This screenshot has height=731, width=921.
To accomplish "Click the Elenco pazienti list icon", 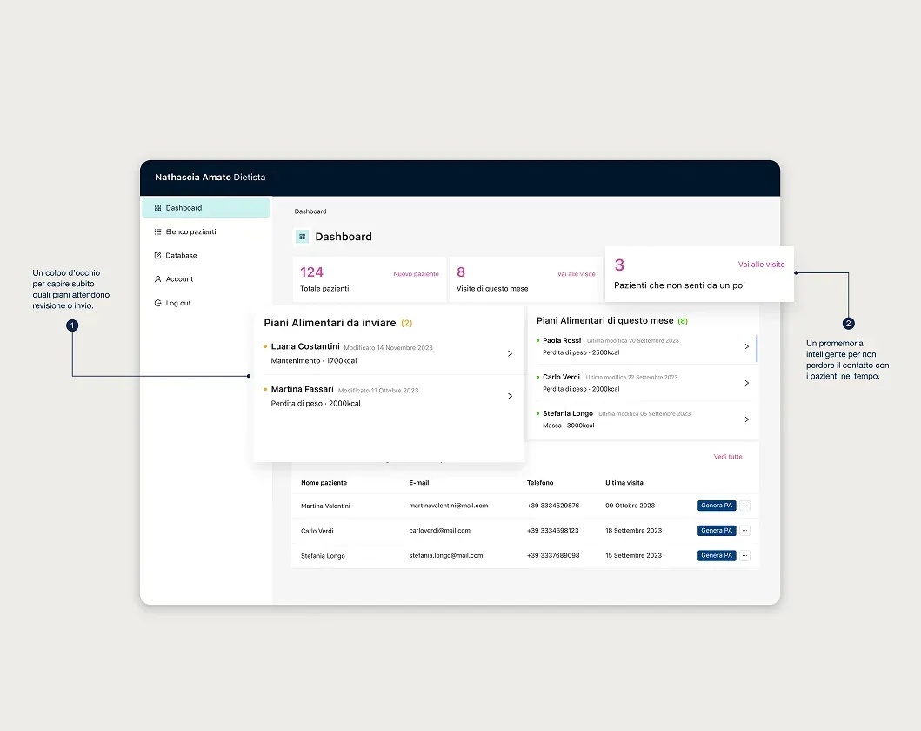I will (x=157, y=232).
